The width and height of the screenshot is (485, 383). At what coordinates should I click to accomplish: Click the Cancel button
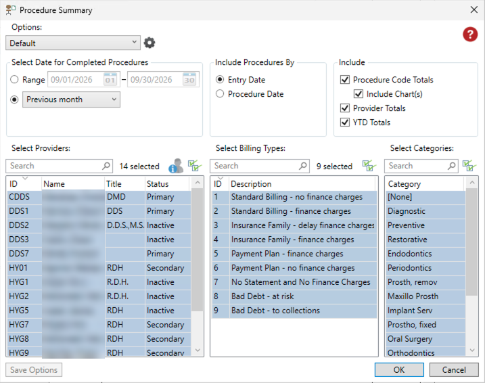454,369
